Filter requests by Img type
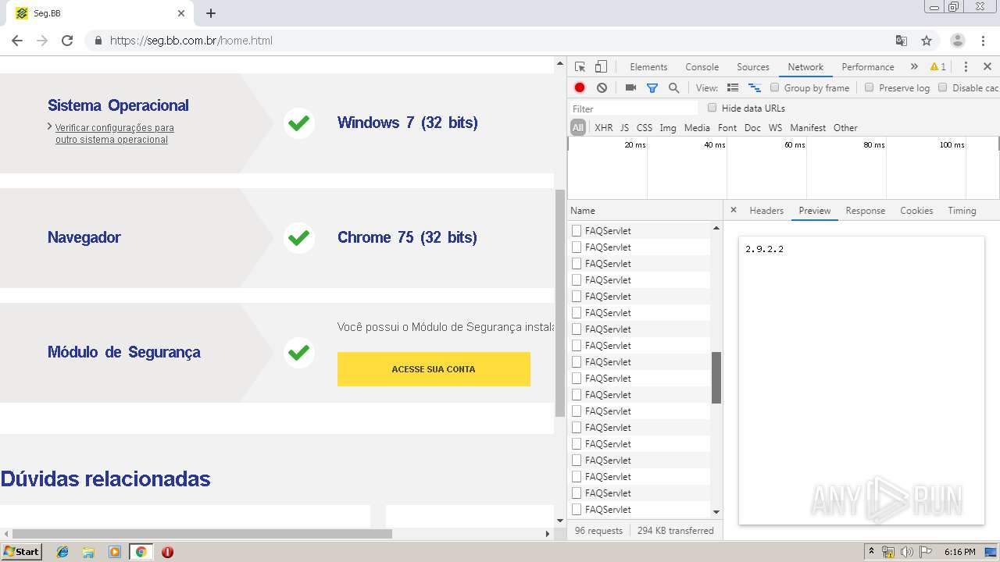 pyautogui.click(x=668, y=128)
